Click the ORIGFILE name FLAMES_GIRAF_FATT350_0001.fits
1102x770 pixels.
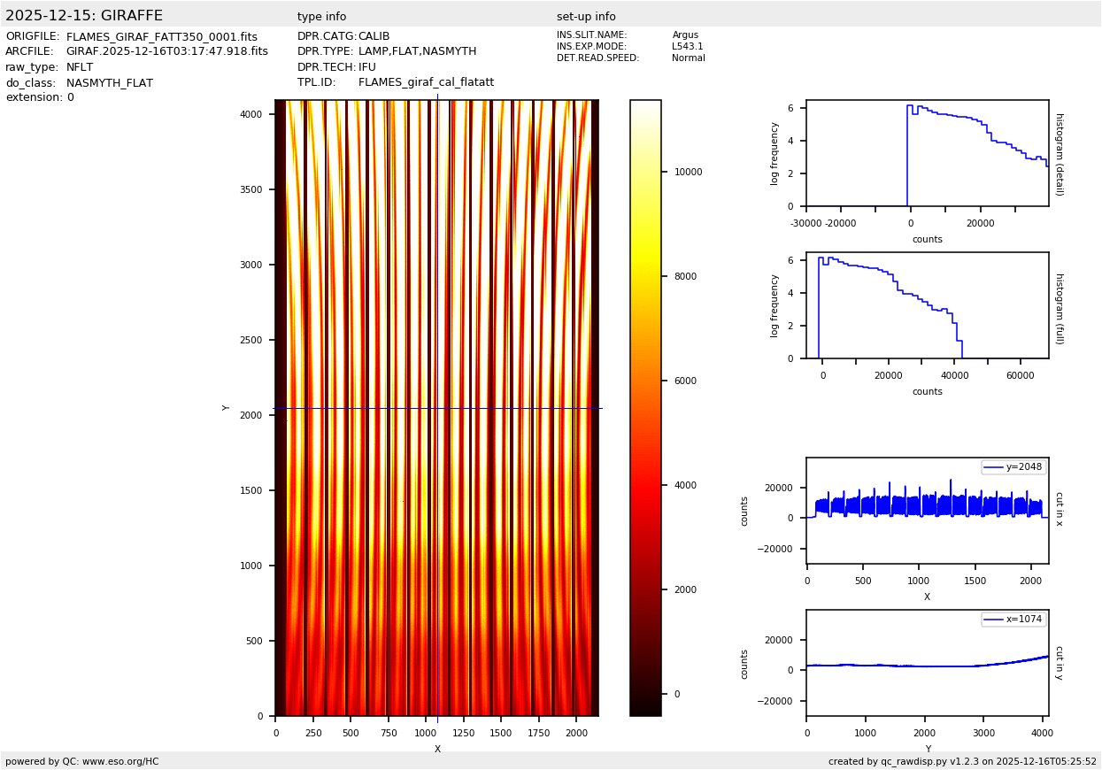pos(162,37)
